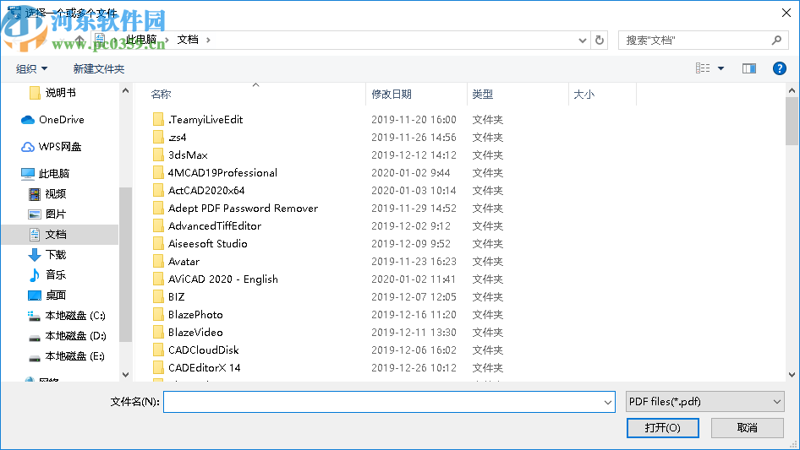Select WPS网盘 cloud icon in sidebar
The height and width of the screenshot is (450, 800).
point(28,147)
